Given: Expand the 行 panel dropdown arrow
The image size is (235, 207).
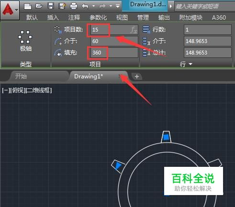Looking at the screenshot, I should tap(190, 64).
